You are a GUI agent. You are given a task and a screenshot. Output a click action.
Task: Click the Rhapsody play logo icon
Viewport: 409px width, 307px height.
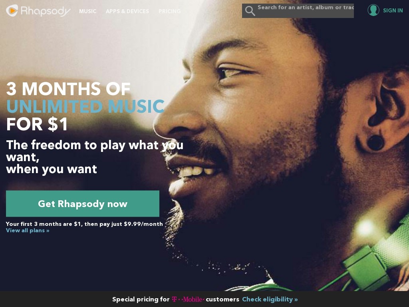point(12,10)
